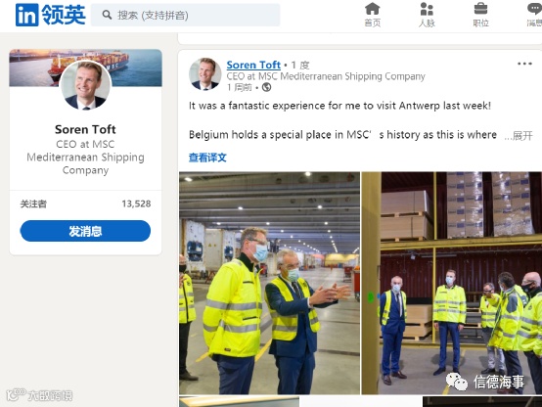Click the LinkedIn logo icon
The width and height of the screenshot is (542, 407).
click(27, 16)
